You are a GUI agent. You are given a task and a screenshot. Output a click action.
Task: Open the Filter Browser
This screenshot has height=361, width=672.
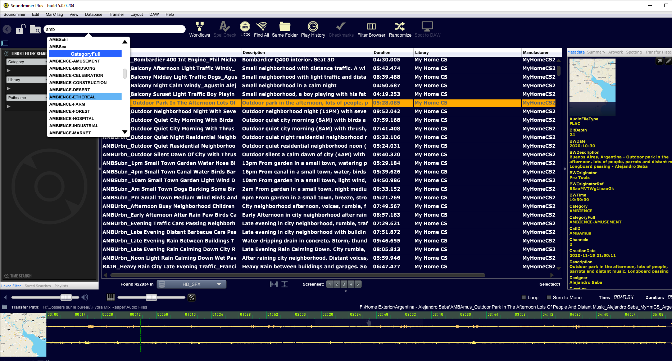[x=371, y=29]
